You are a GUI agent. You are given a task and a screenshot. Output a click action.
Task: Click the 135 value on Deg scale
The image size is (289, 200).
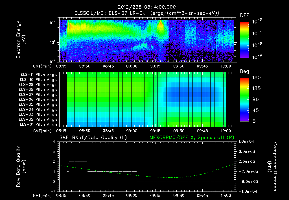click(x=256, y=89)
